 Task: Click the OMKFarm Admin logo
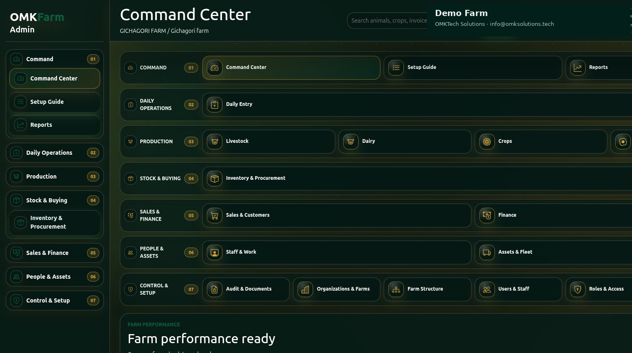37,23
